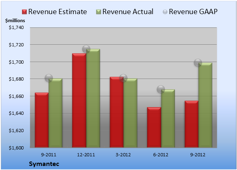The image size is (237, 170).
Task: Click the red Revenue Estimate legend swatch
Action: point(24,12)
